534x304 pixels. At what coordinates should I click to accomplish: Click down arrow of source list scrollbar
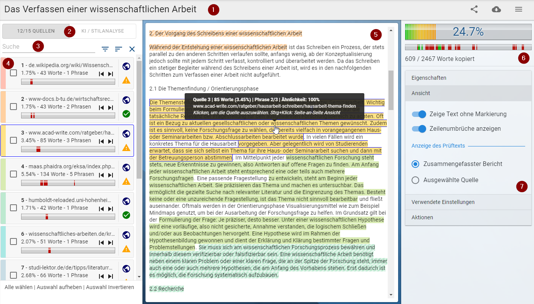[x=139, y=276]
